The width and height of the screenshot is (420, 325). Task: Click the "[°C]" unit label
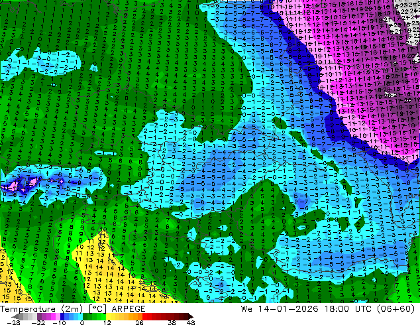(97, 309)
